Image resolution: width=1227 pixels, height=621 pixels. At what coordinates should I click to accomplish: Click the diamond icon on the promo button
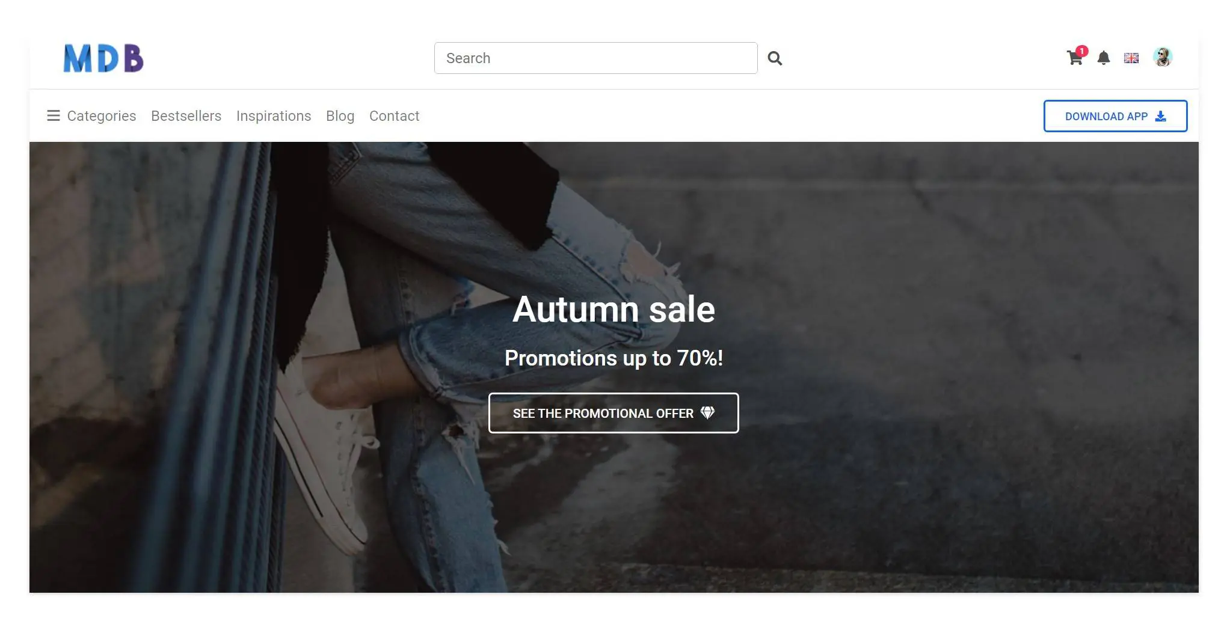707,412
